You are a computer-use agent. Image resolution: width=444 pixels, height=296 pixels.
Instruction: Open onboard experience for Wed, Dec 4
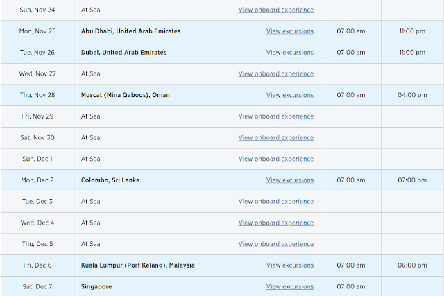click(x=275, y=223)
